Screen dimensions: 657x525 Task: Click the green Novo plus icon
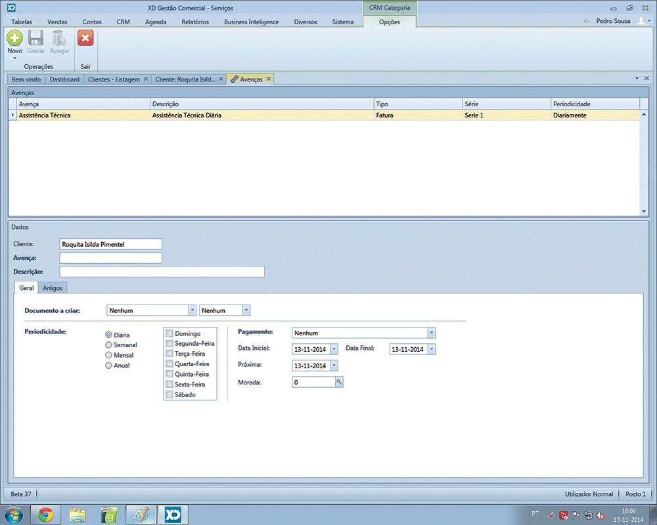pos(14,37)
